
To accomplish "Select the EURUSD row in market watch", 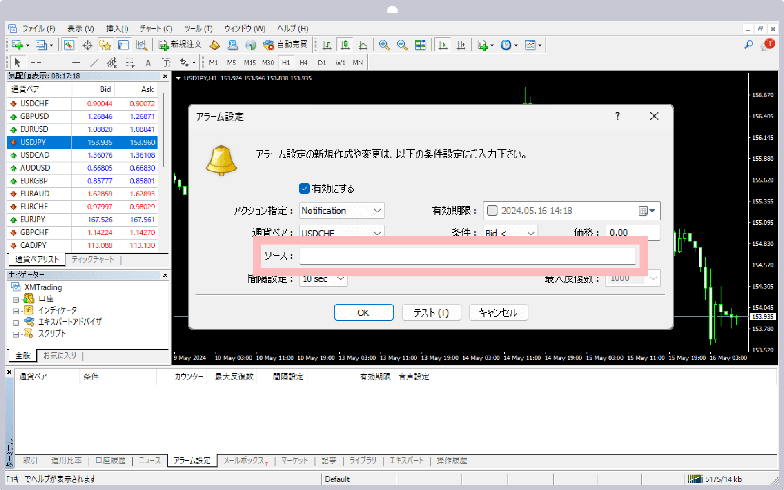I will [82, 129].
